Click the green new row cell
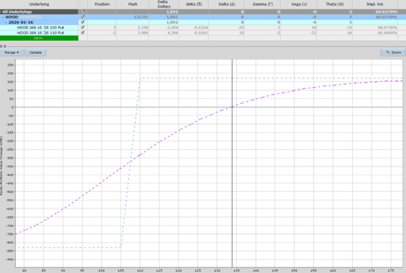Image resolution: width=406 pixels, height=273 pixels. click(x=39, y=38)
